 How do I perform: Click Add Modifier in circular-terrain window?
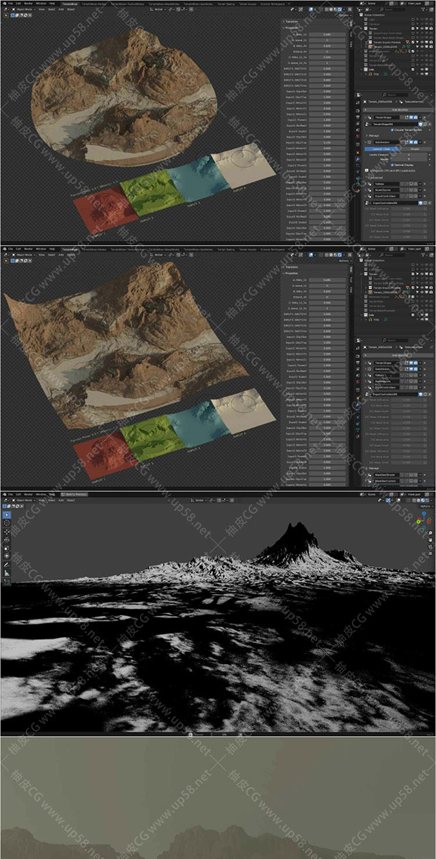point(399,109)
